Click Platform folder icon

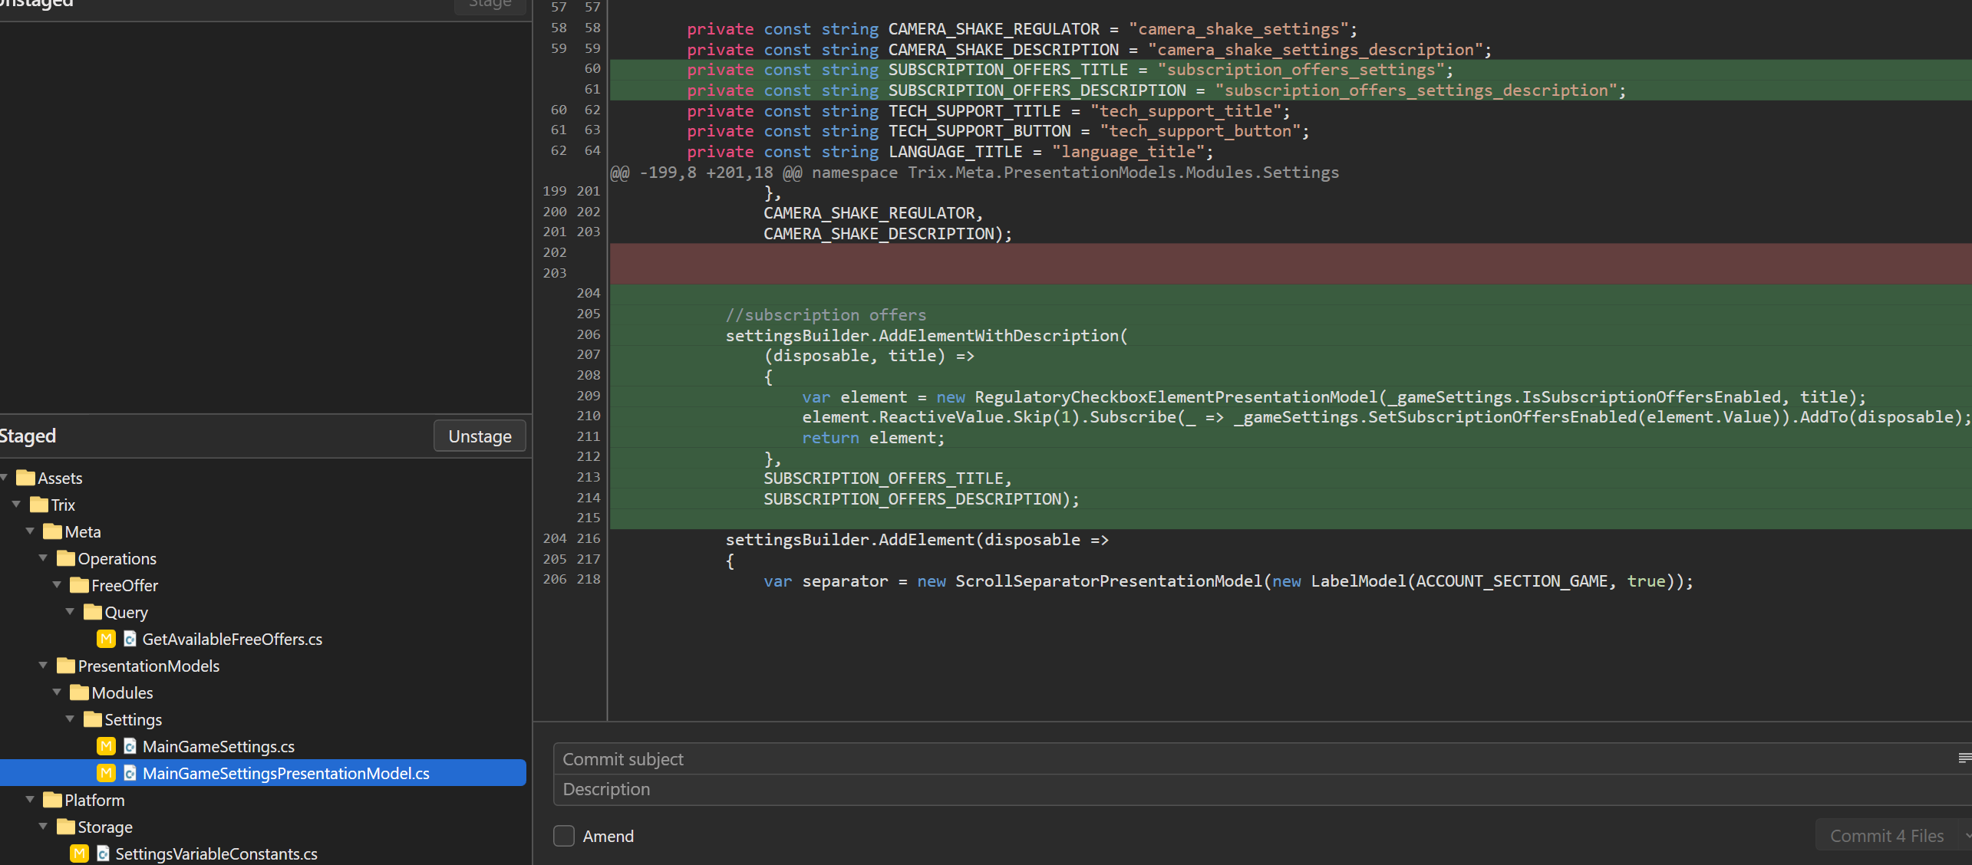[52, 800]
